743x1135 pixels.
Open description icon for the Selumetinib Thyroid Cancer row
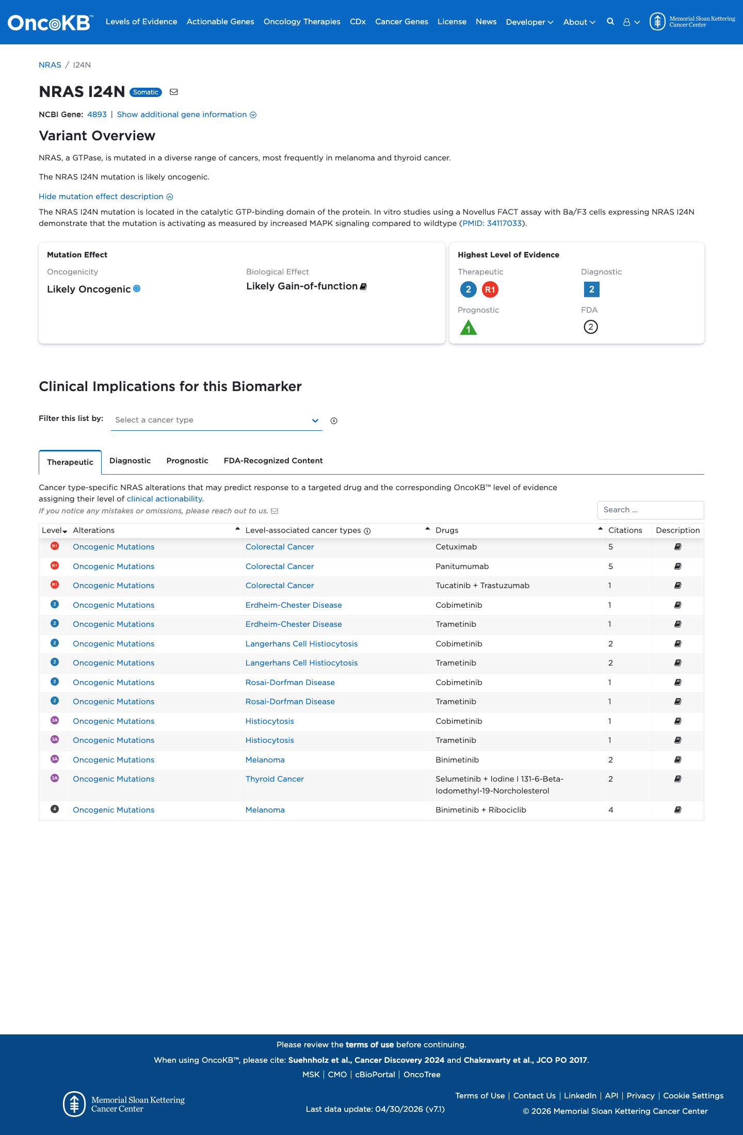[x=678, y=779]
